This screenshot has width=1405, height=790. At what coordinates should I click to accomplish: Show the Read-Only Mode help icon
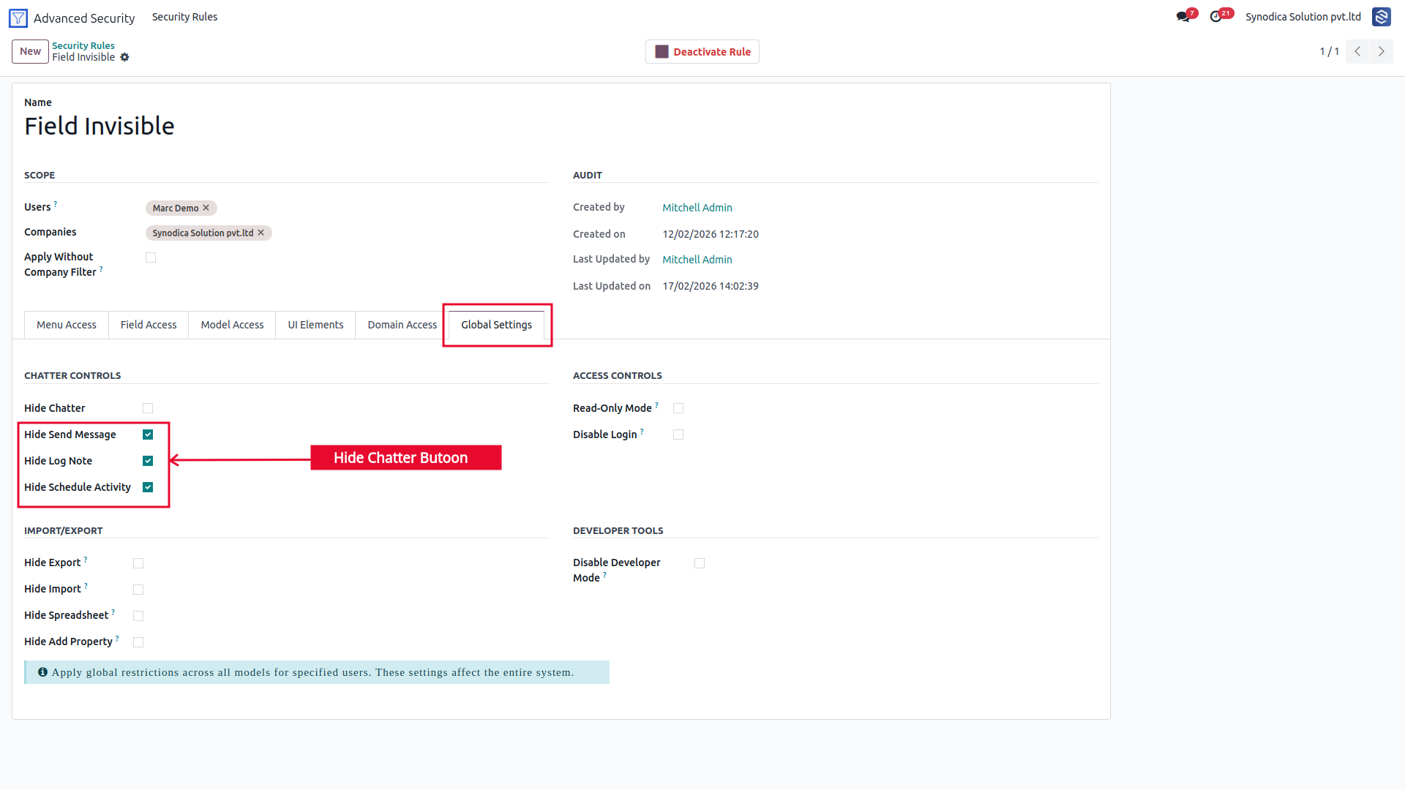click(x=656, y=405)
